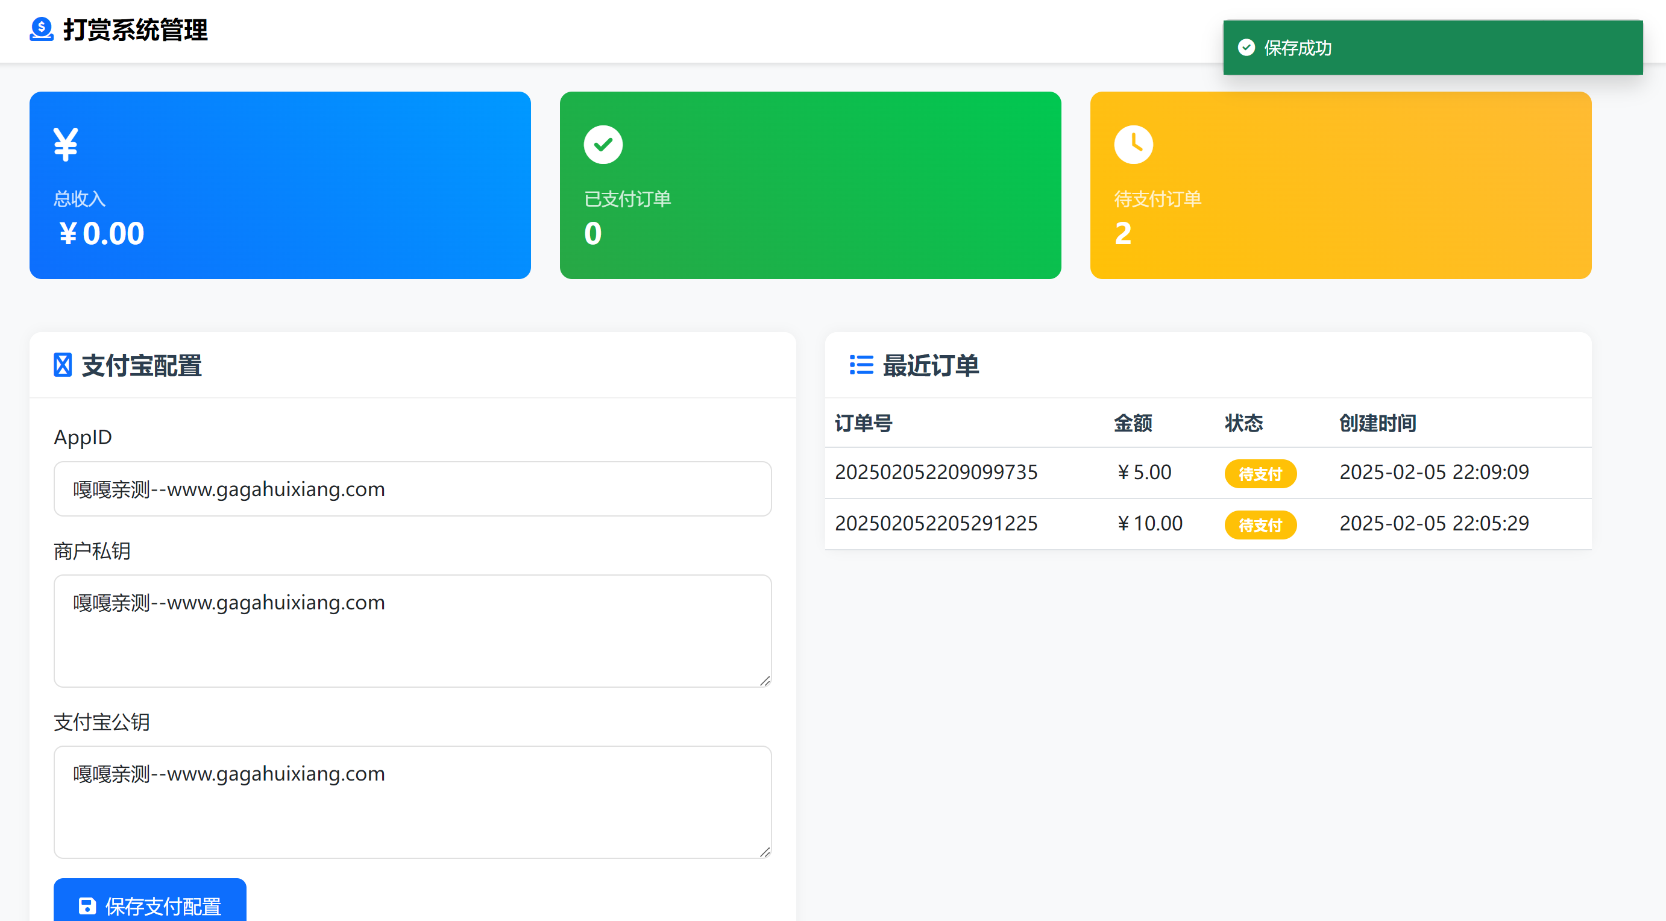Click the 已支付订单 count 0

[x=593, y=233]
